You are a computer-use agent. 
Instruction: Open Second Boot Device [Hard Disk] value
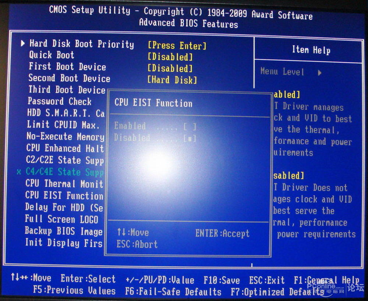pyautogui.click(x=172, y=80)
